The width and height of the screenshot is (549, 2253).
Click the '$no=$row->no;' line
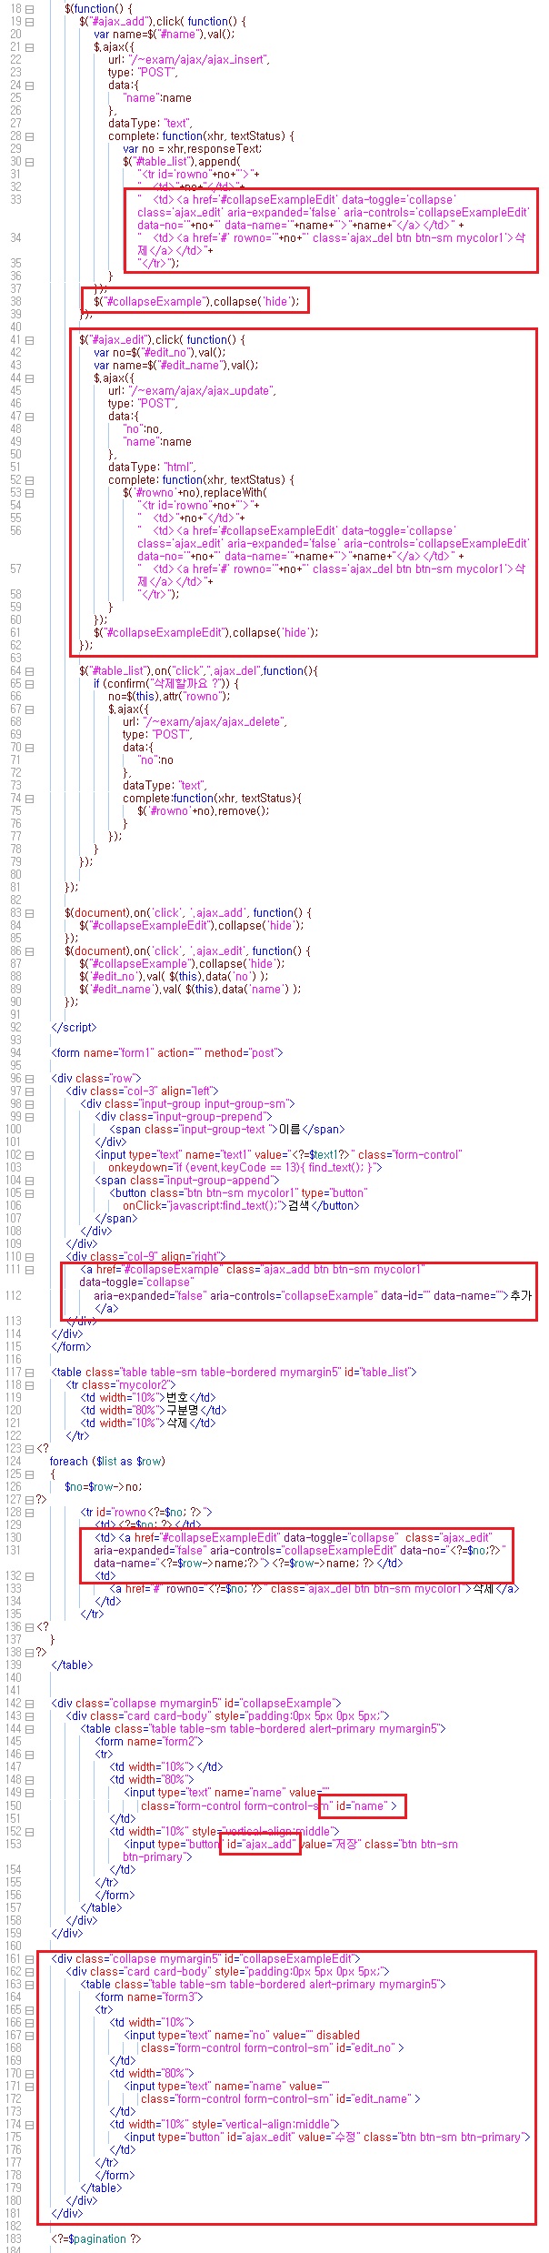(104, 1486)
